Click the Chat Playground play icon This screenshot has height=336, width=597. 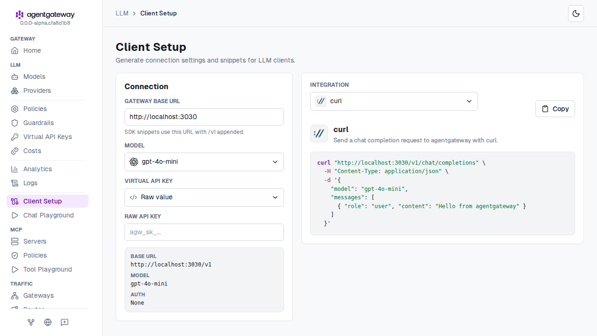[x=15, y=215]
